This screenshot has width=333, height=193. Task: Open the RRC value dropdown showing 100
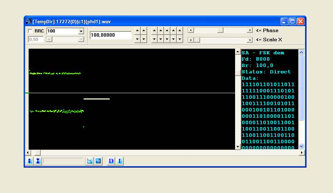coord(81,31)
